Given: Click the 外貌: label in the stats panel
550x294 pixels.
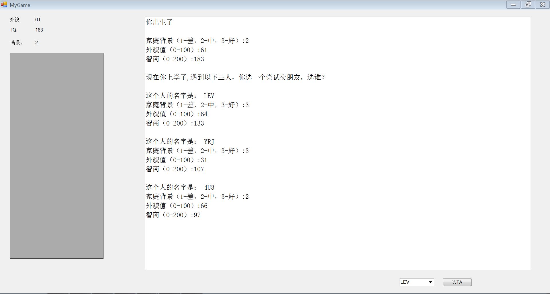Looking at the screenshot, I should [x=15, y=19].
